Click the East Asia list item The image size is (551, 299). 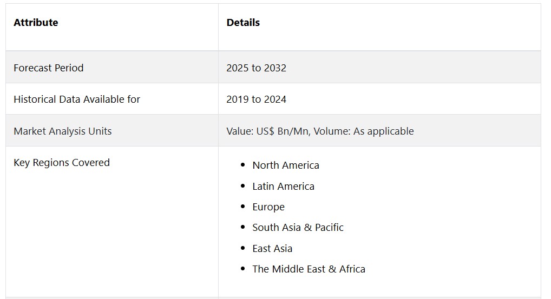coord(272,249)
